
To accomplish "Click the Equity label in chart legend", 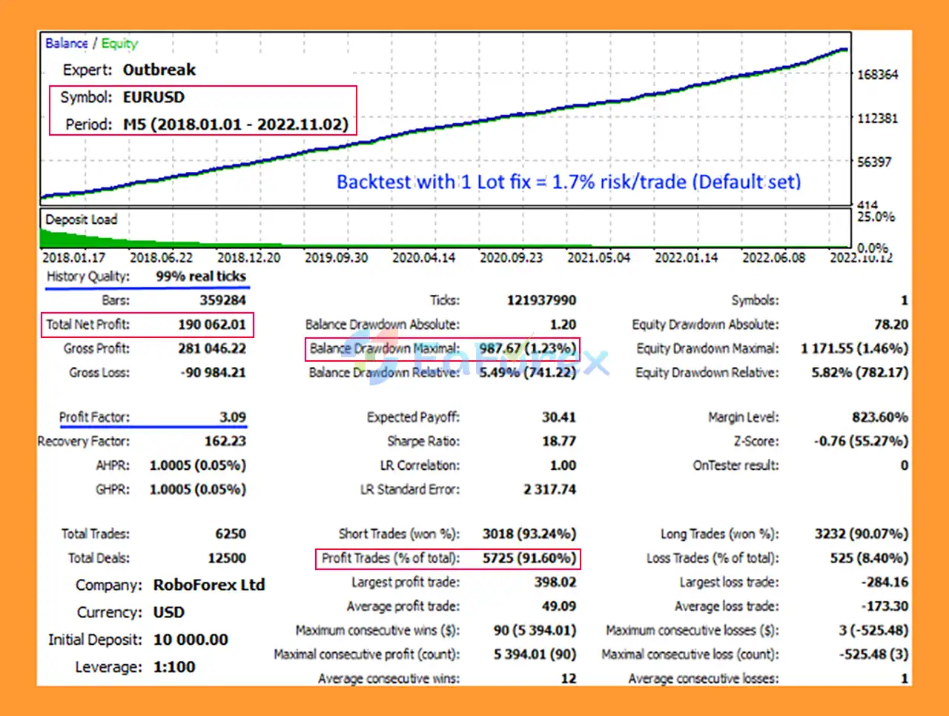I will pyautogui.click(x=119, y=43).
